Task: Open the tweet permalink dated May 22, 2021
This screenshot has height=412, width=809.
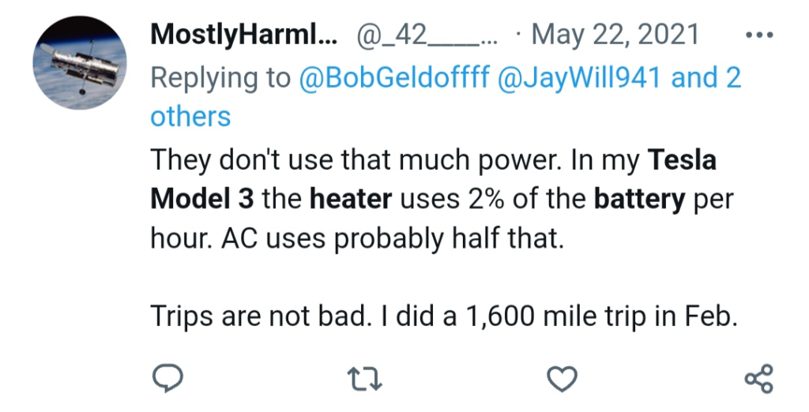Action: (x=615, y=35)
